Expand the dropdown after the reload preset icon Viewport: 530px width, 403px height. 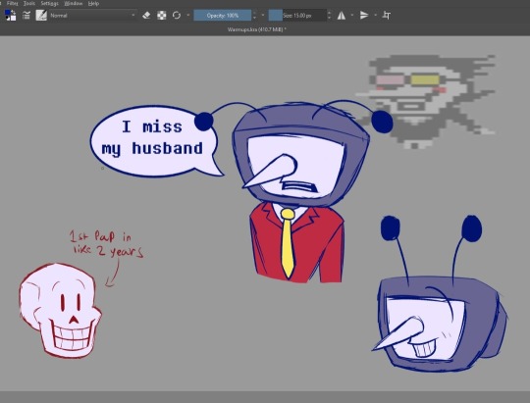187,16
